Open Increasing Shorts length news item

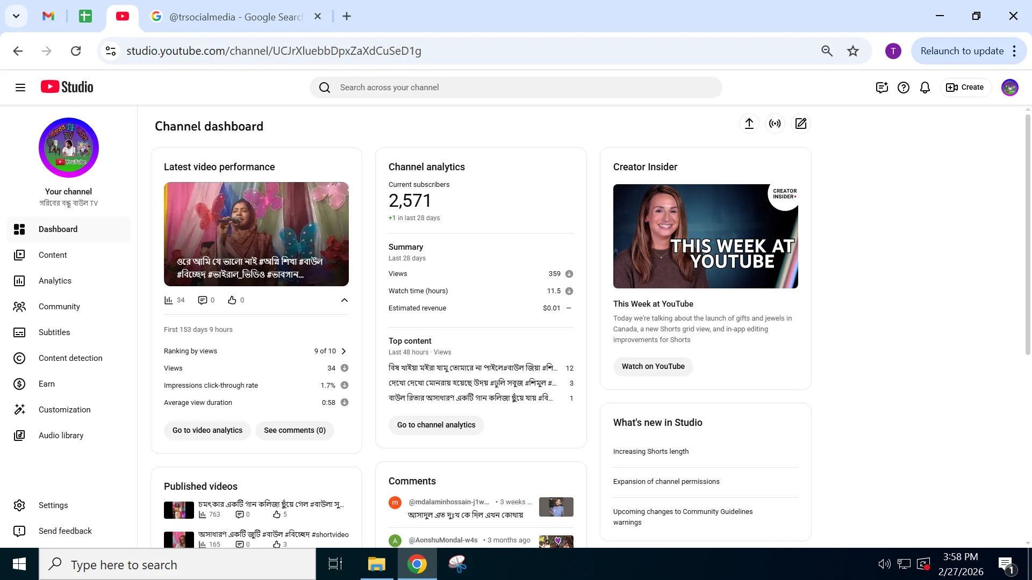[651, 452]
